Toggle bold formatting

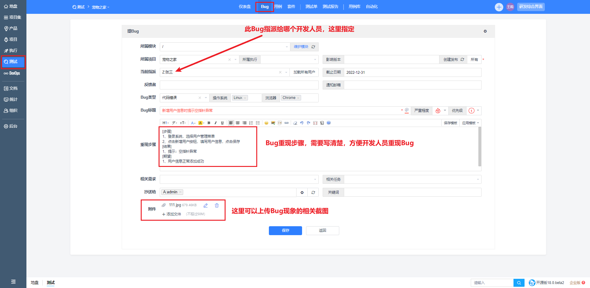coord(209,123)
